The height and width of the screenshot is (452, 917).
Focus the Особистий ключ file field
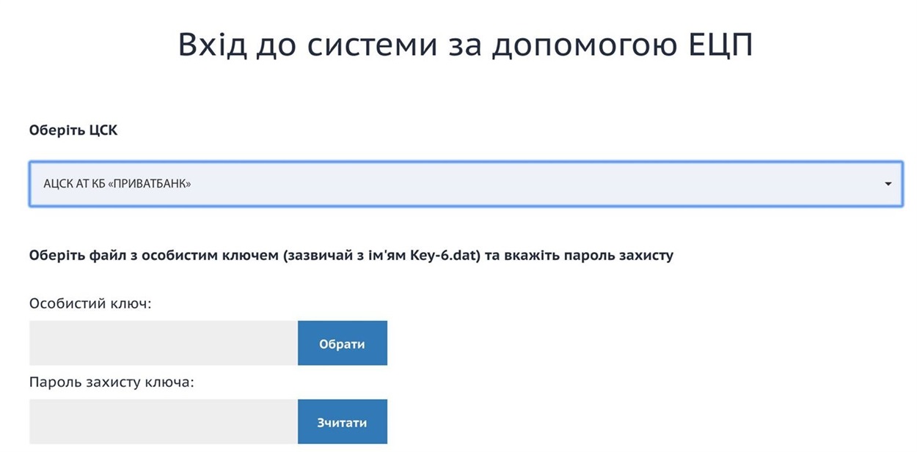(163, 343)
